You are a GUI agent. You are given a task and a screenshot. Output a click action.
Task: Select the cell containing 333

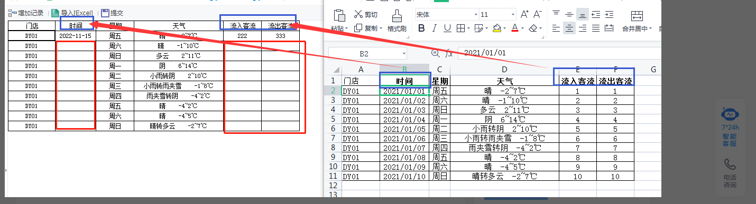280,36
